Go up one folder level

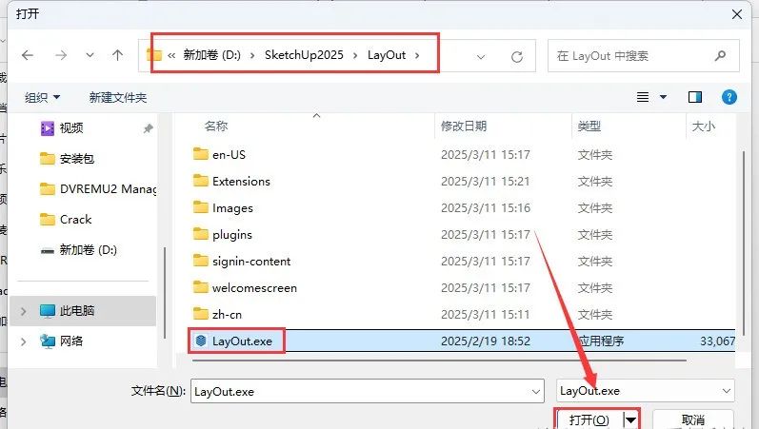point(118,55)
